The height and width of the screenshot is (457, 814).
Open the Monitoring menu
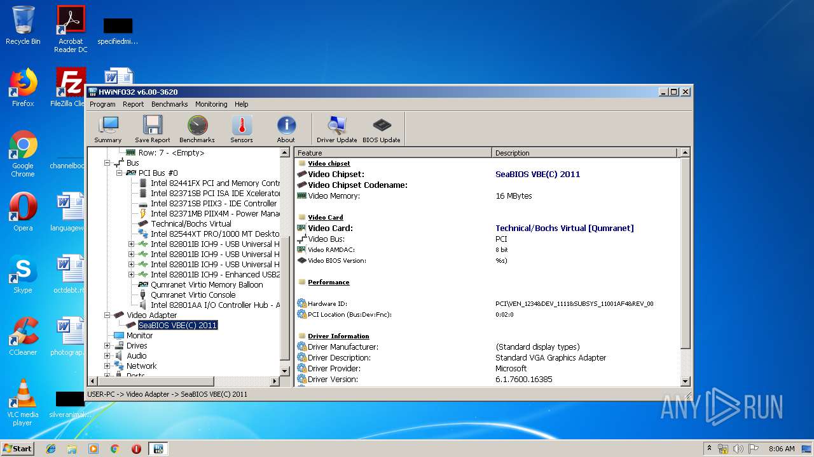(211, 104)
